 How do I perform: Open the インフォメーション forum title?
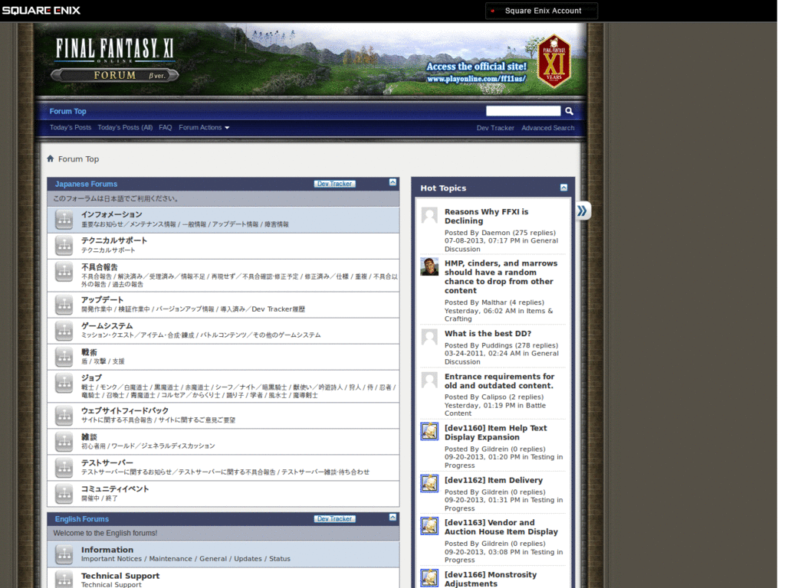(112, 214)
